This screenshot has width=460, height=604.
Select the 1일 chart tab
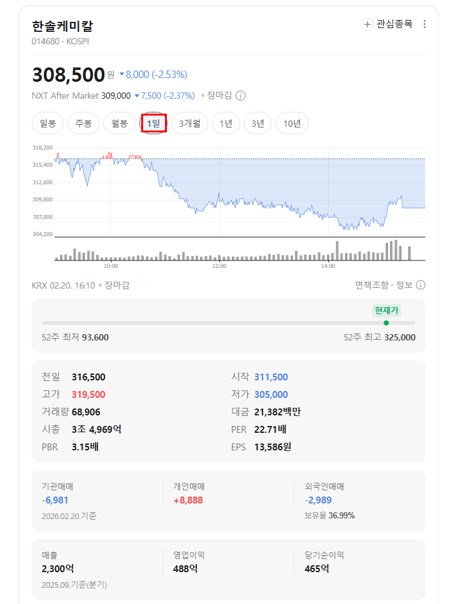click(154, 123)
